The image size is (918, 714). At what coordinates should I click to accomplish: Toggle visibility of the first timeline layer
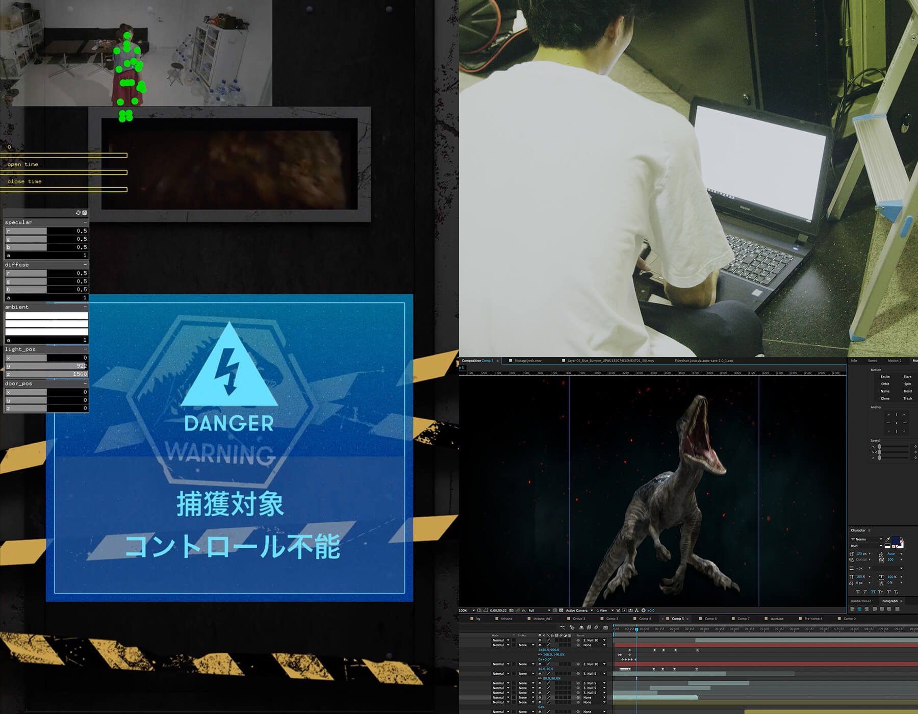pyautogui.click(x=540, y=640)
